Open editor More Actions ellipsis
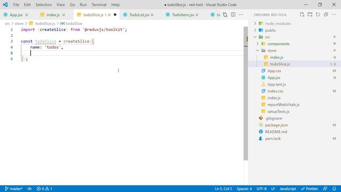Image resolution: width=341 pixels, height=192 pixels. tap(241, 14)
